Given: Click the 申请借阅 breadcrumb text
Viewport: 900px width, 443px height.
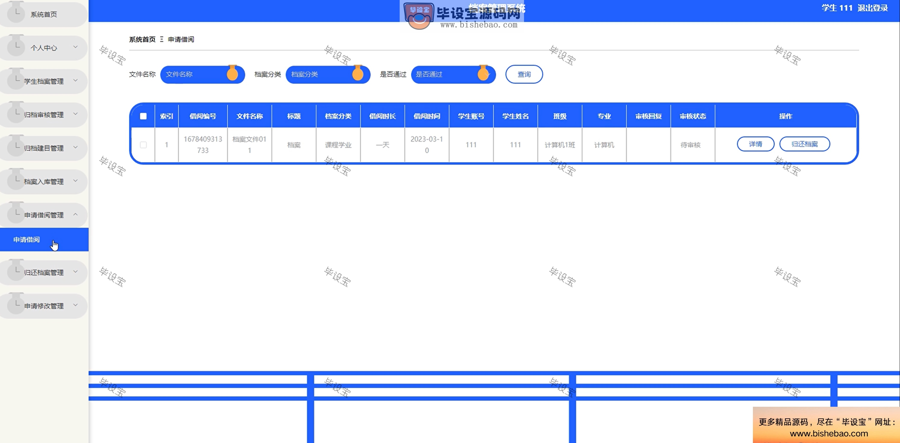Looking at the screenshot, I should click(181, 39).
